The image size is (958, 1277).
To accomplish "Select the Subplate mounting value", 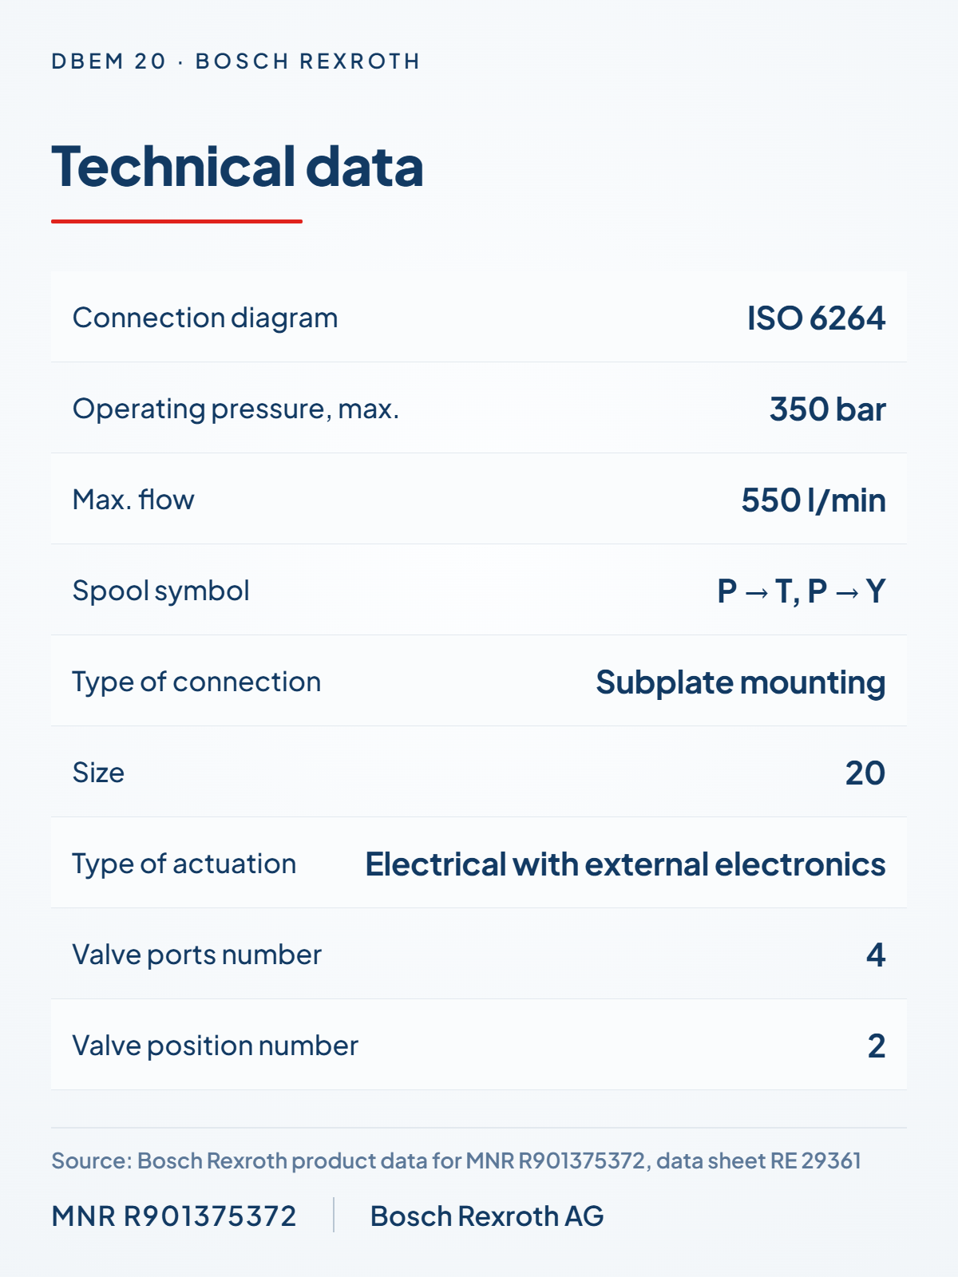I will pos(740,682).
